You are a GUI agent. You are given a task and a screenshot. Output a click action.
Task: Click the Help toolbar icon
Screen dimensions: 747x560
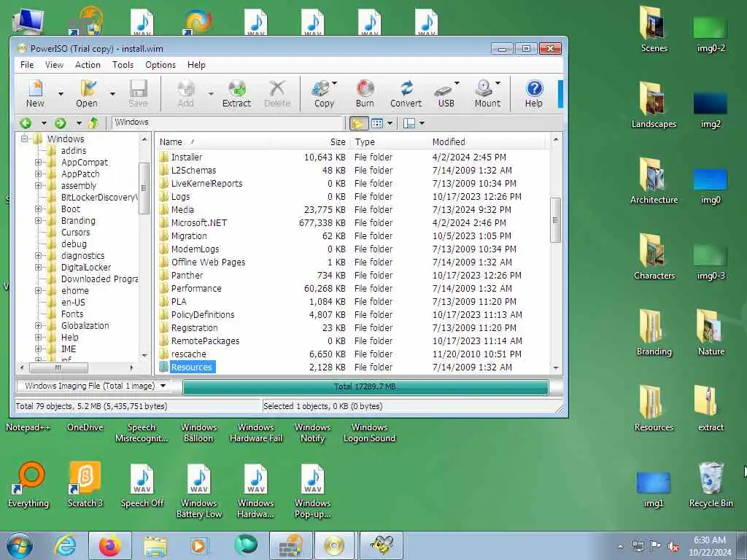point(534,94)
